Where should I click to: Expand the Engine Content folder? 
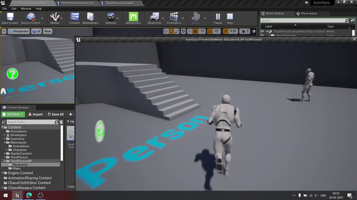2,173
